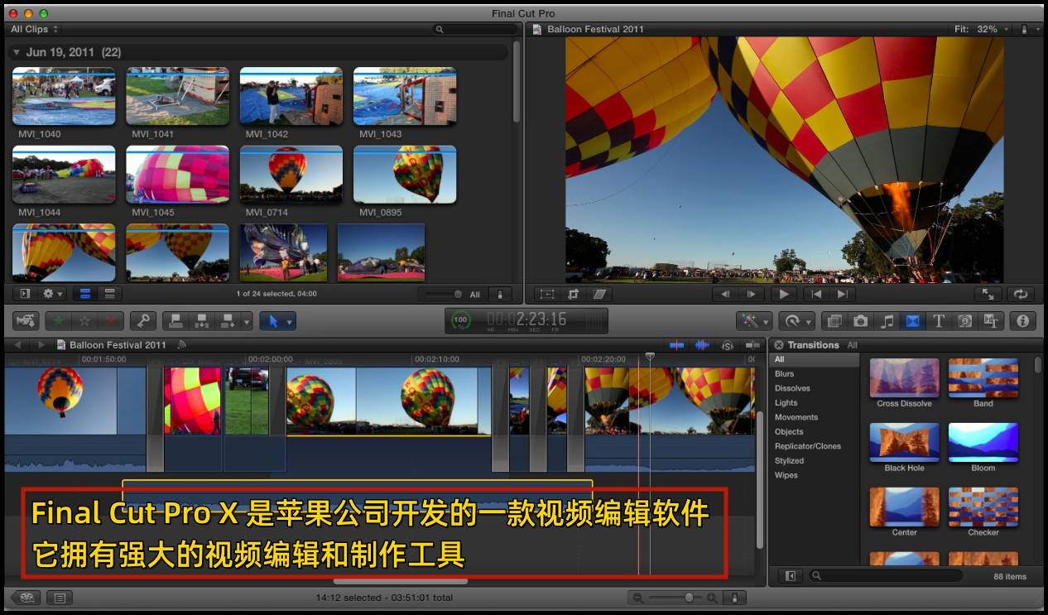Jump to the next edit point
This screenshot has height=615, width=1048.
pyautogui.click(x=842, y=294)
